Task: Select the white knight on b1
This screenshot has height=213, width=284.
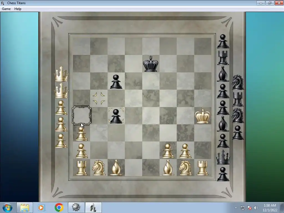Action: coord(99,168)
